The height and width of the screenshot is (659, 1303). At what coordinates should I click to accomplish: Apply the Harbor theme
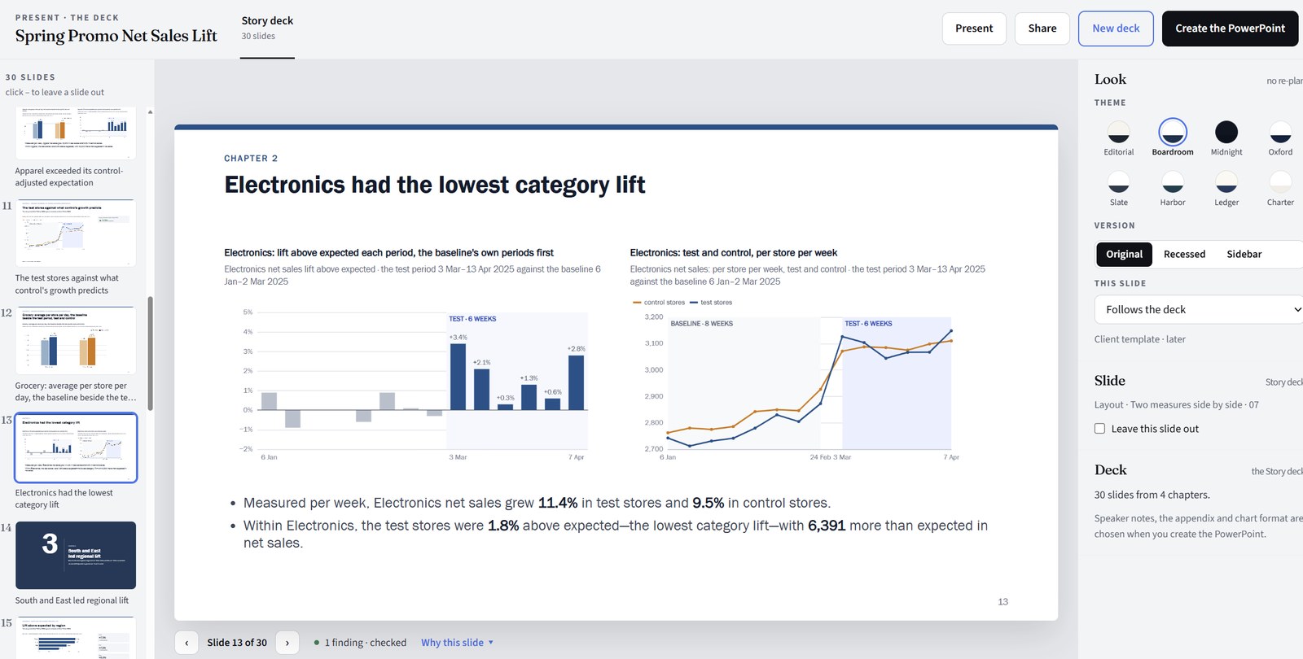1173,182
